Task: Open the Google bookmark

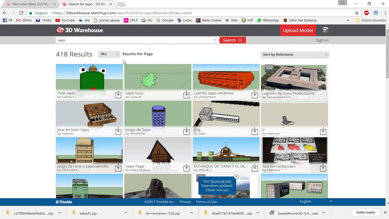Action: (165, 20)
